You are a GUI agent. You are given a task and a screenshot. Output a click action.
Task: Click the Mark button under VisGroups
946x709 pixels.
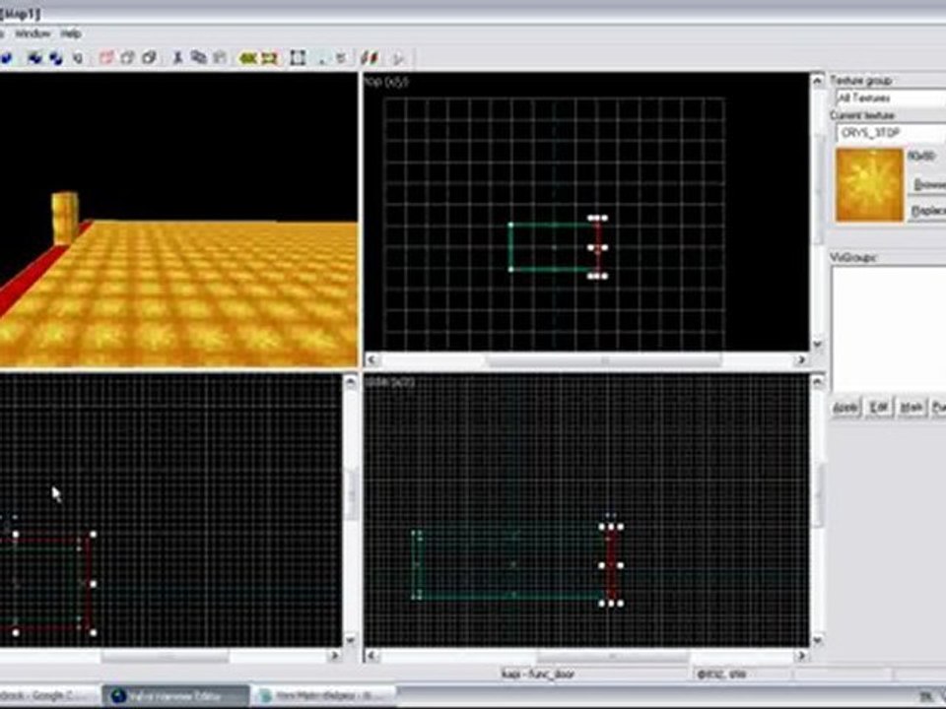[911, 408]
